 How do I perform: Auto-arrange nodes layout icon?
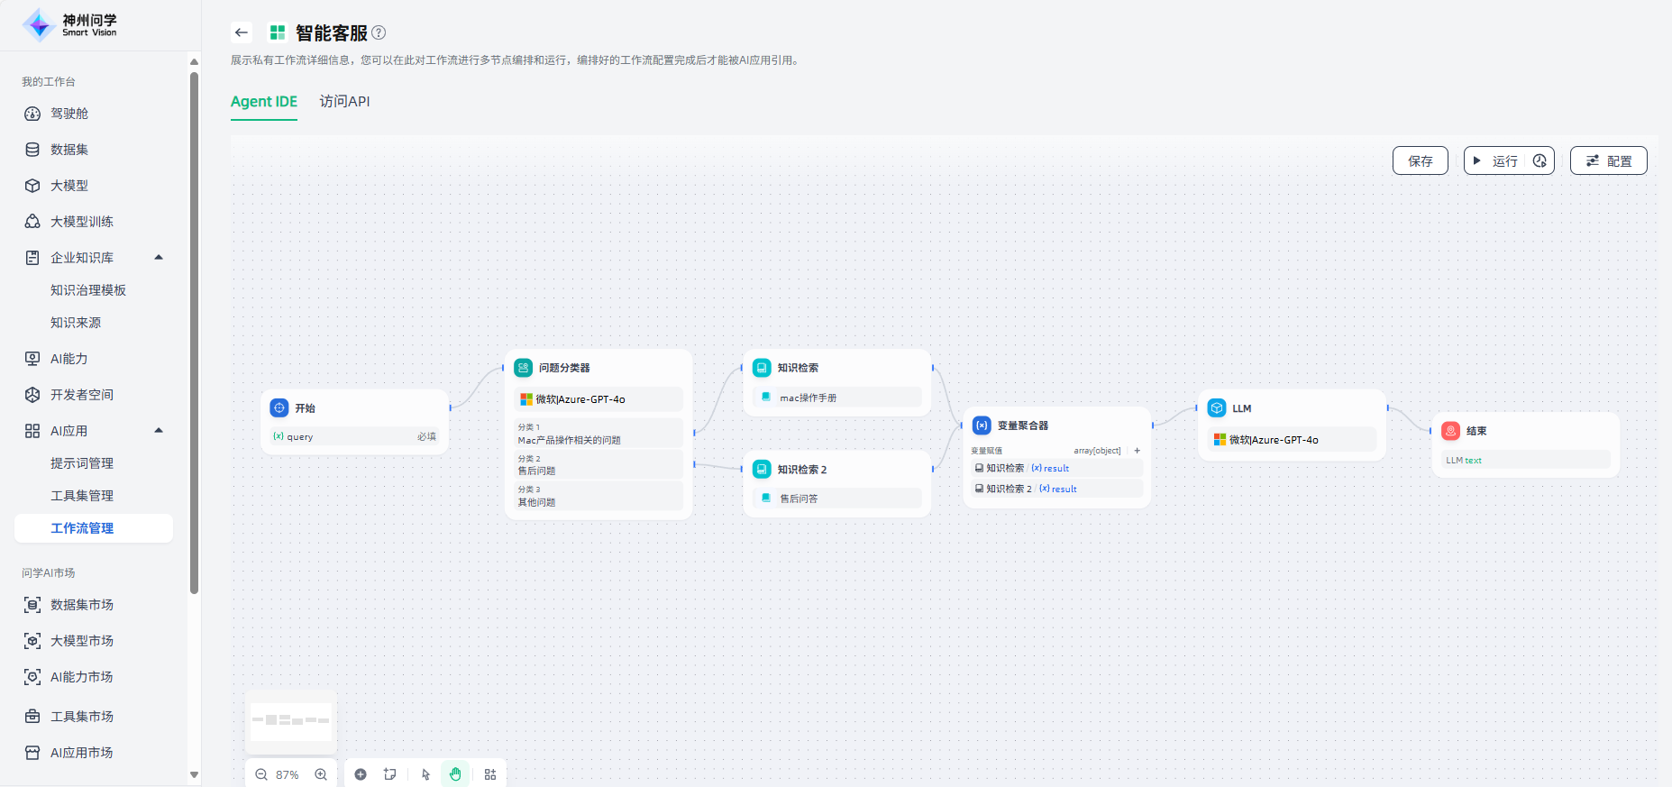point(490,774)
